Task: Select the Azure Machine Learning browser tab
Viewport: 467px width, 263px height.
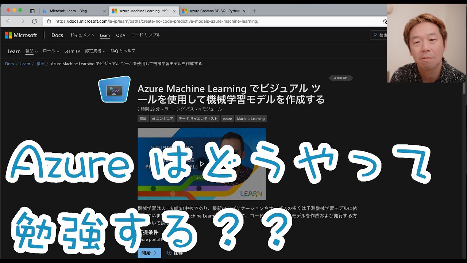Action: tap(144, 11)
